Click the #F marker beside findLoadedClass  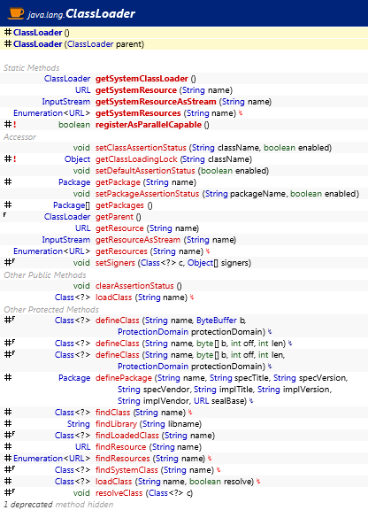[10, 435]
